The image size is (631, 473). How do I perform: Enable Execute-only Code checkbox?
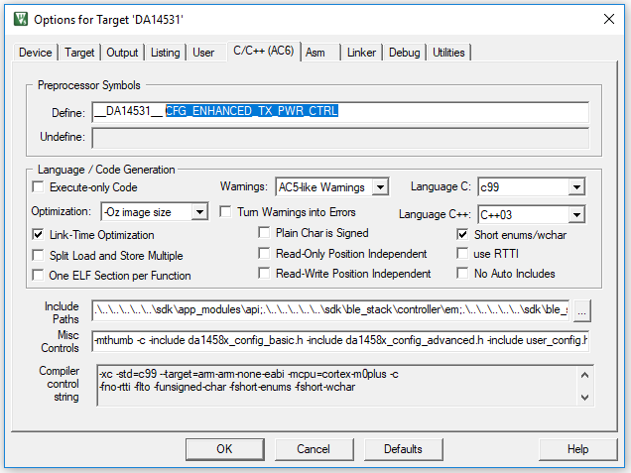pyautogui.click(x=39, y=187)
